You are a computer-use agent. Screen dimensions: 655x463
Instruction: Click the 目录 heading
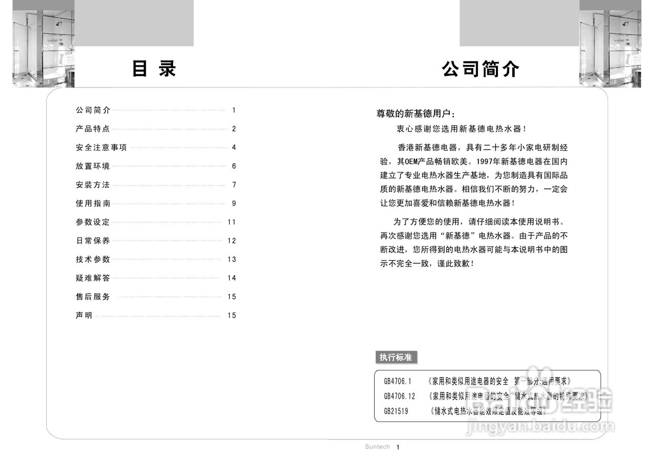coord(154,69)
